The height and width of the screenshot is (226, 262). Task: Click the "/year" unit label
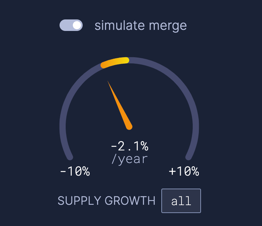pos(129,159)
